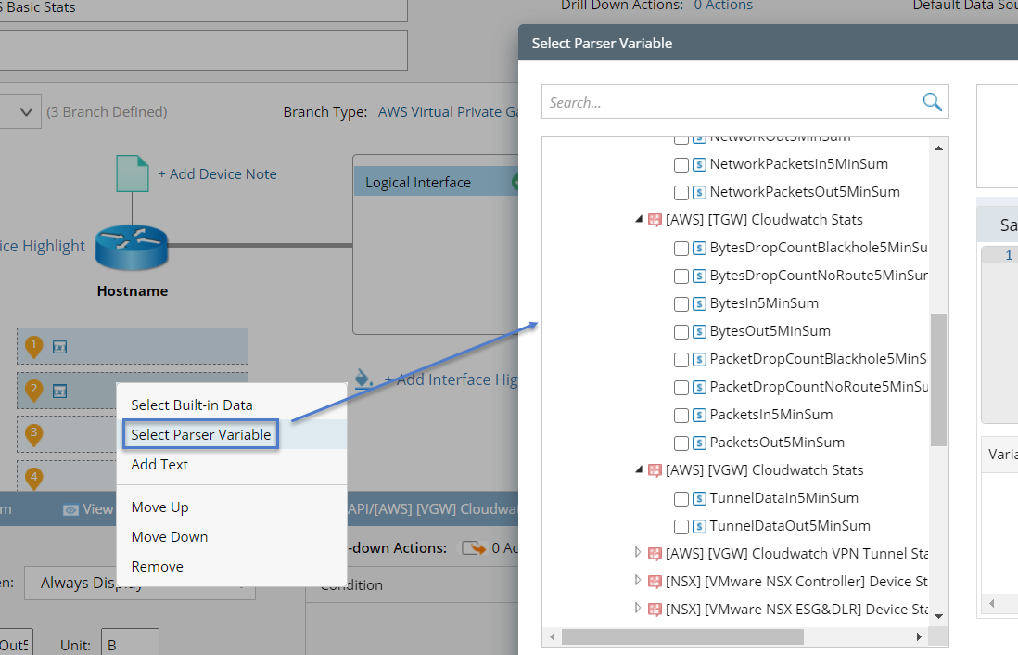1018x655 pixels.
Task: Click the device note page icon
Action: tap(133, 173)
